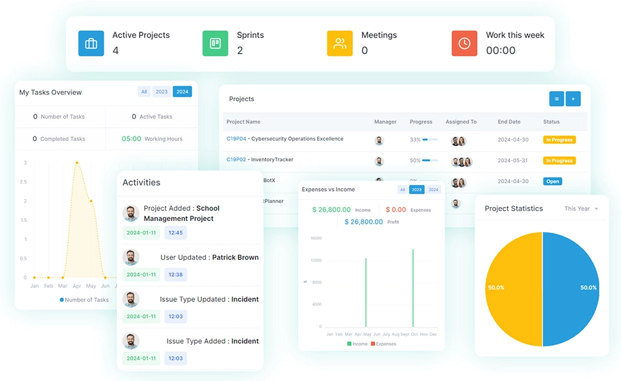Image resolution: width=621 pixels, height=381 pixels.
Task: Select the All filter in My Tasks Overview
Action: pos(144,92)
